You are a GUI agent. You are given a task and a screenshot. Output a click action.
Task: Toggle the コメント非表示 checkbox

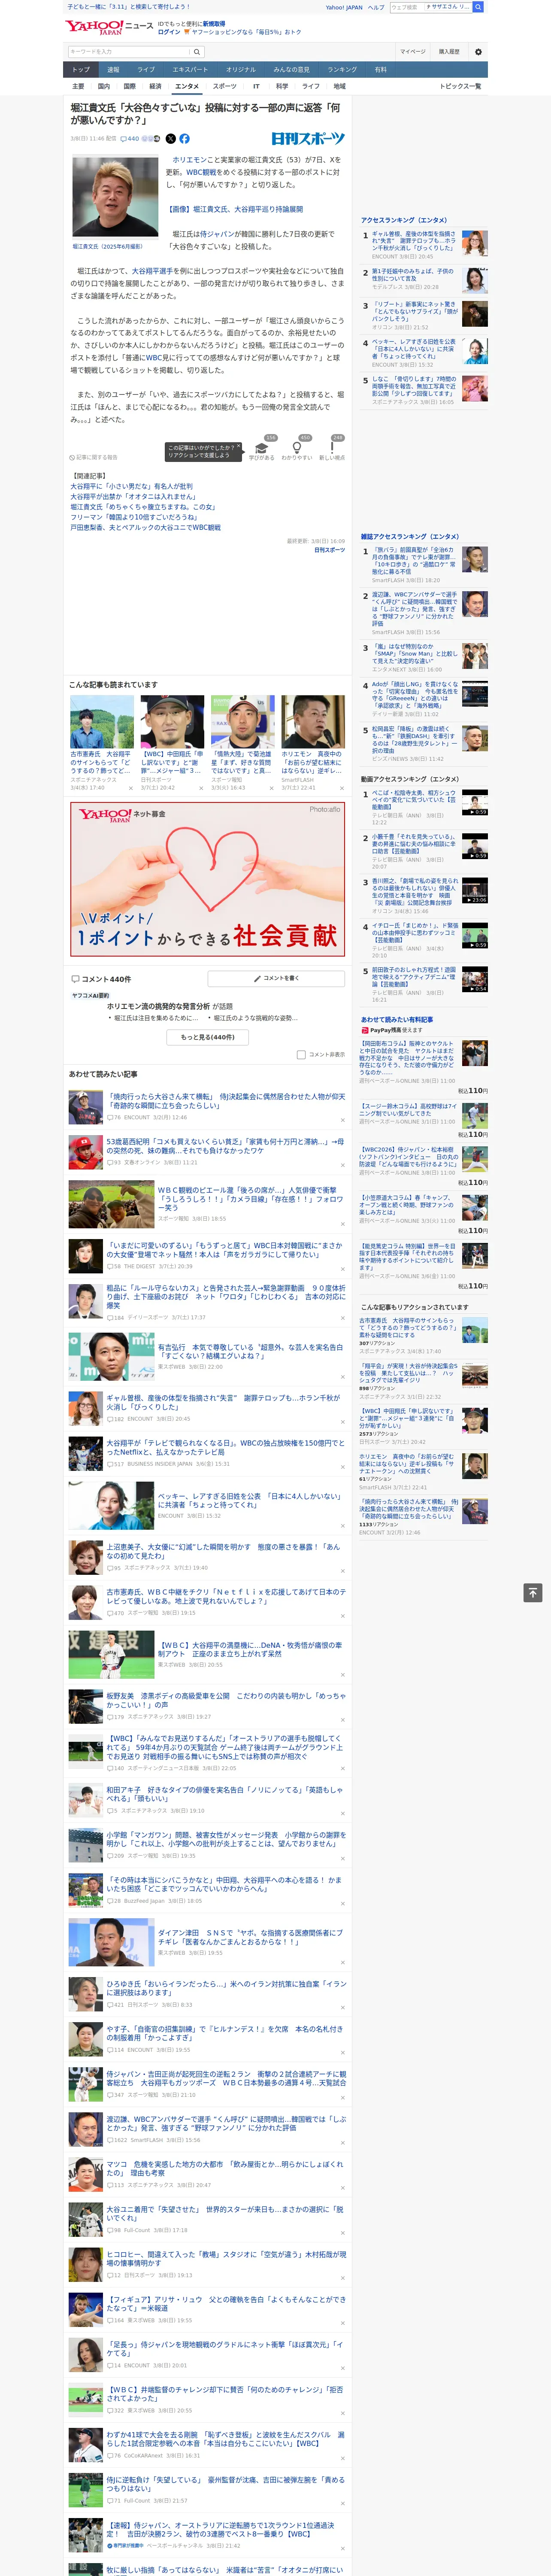301,1054
